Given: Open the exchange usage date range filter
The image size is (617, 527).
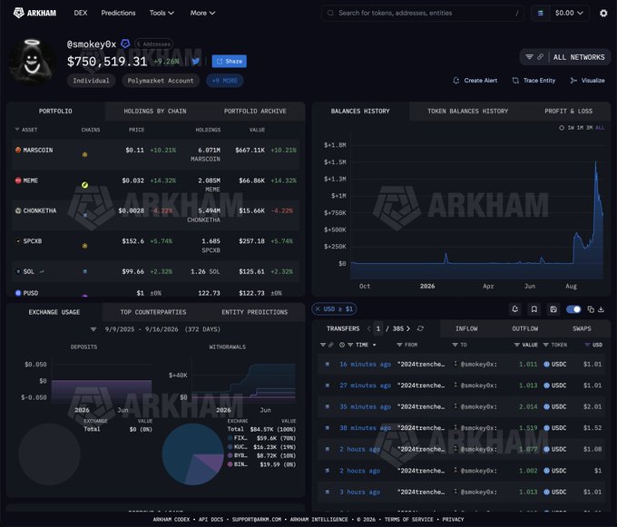Looking at the screenshot, I should point(93,329).
